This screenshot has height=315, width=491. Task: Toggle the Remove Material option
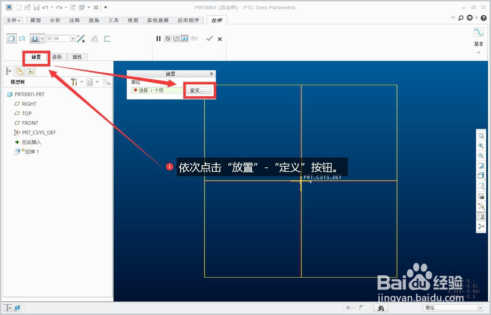[x=94, y=39]
